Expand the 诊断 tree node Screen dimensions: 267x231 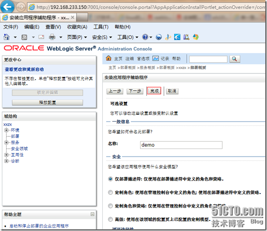(6, 161)
